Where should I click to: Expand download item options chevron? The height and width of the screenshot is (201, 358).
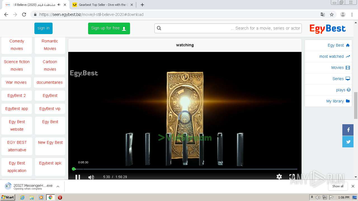coord(58,186)
